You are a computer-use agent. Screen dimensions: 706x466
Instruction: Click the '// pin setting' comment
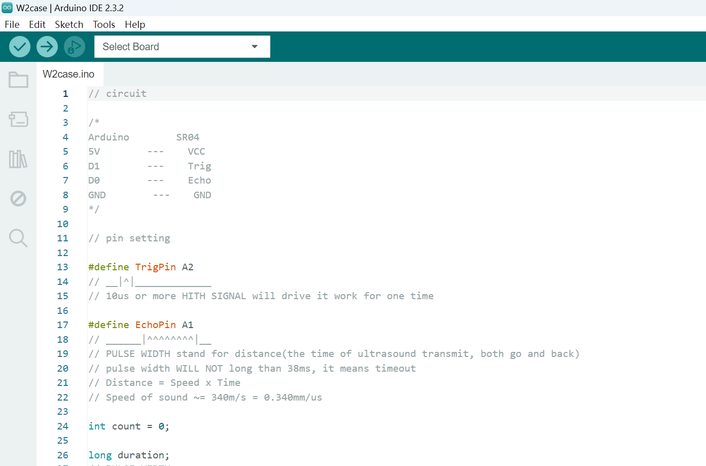pos(129,238)
